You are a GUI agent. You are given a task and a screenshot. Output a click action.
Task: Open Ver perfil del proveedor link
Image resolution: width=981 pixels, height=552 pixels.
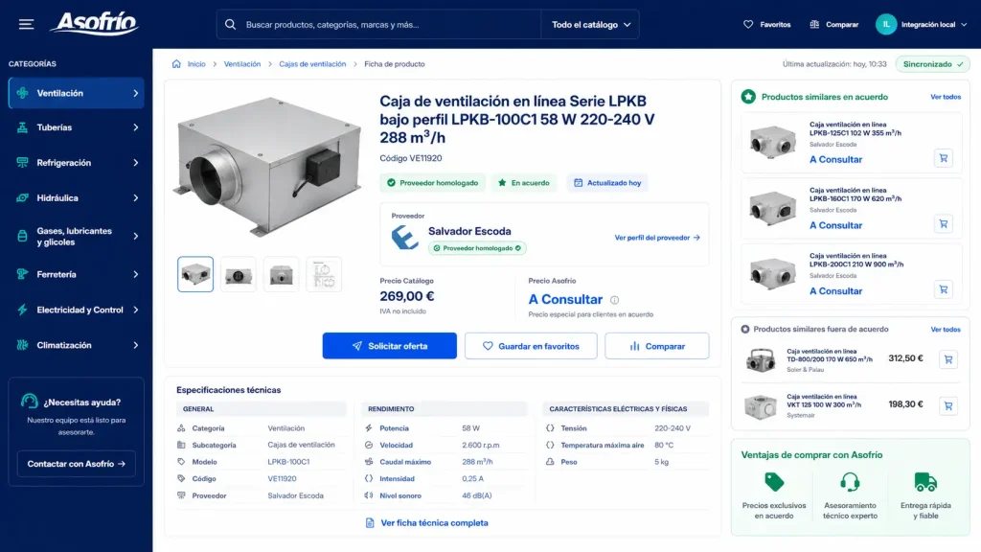click(657, 238)
